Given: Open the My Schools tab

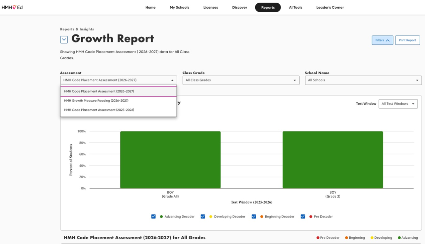Looking at the screenshot, I should 179,7.
